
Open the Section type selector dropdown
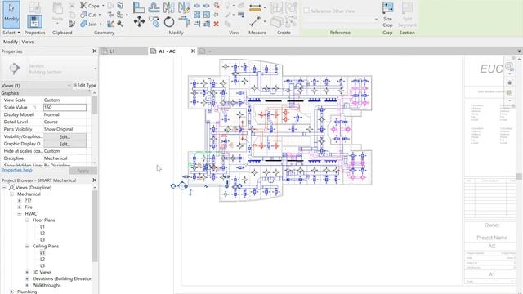(x=95, y=69)
